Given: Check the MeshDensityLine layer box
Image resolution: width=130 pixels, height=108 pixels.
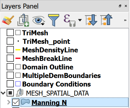Looking at the screenshot, I should point(10,50).
